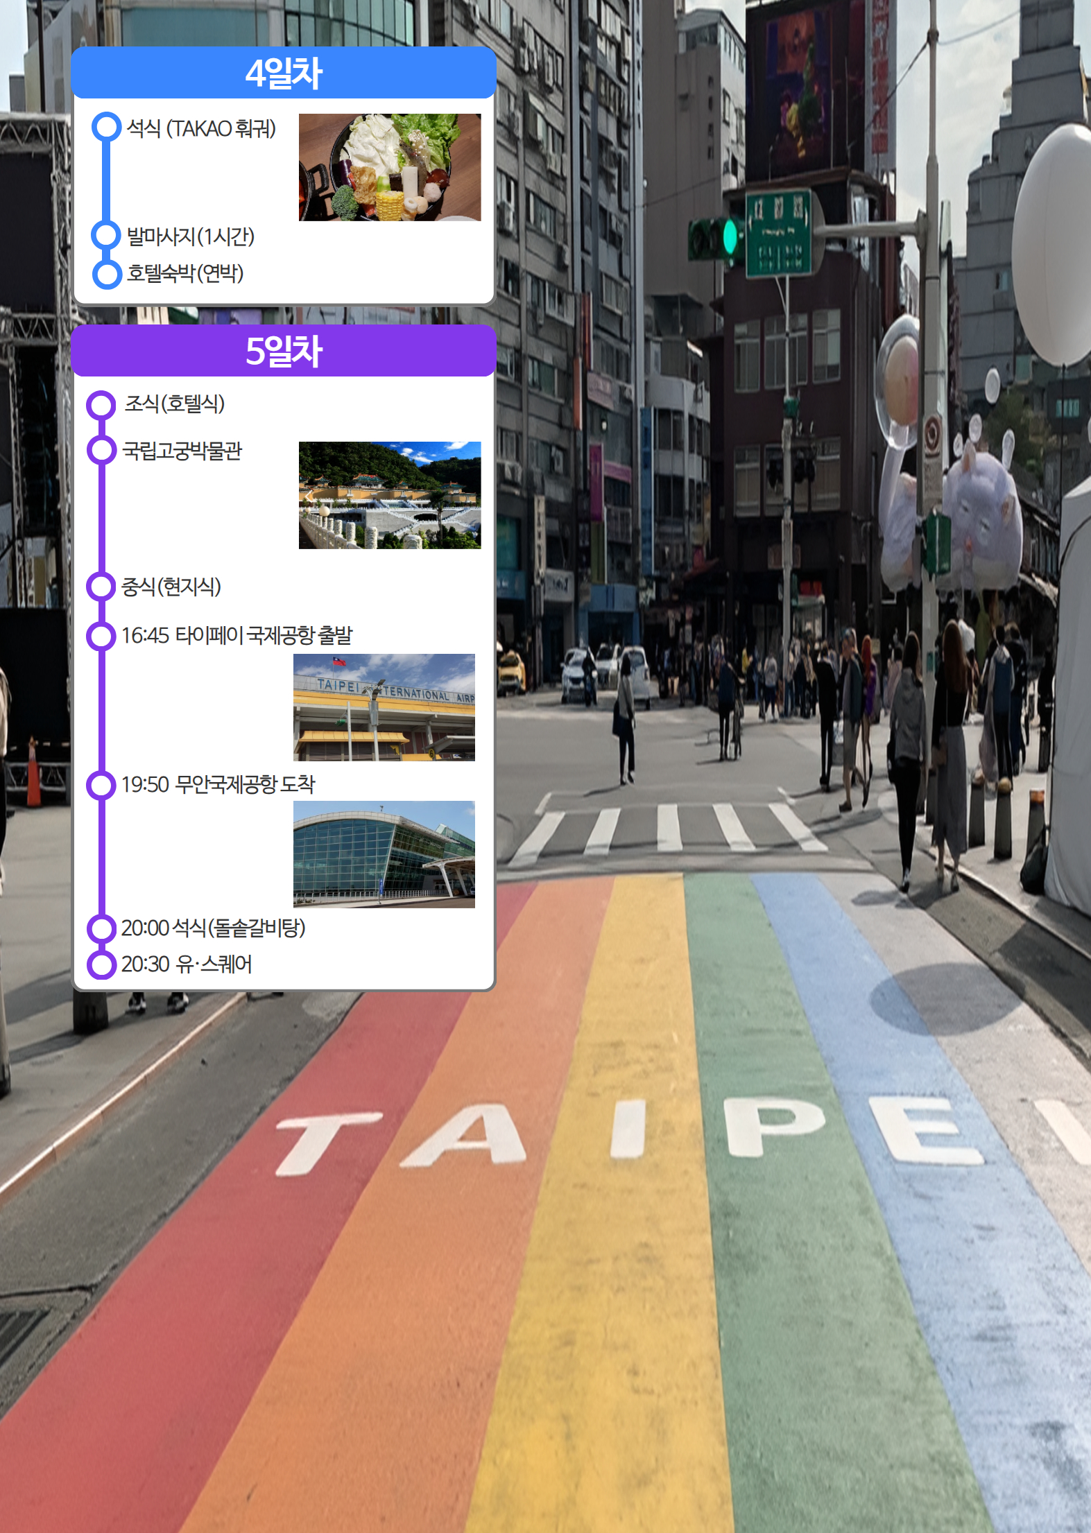Click the timeline marker beside 호텔숙박

pos(107,274)
